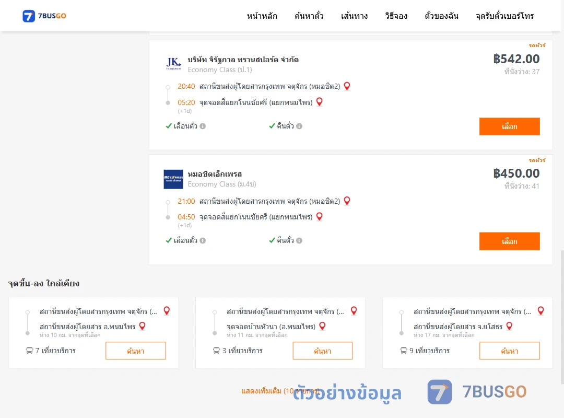Image resolution: width=564 pixels, height=418 pixels.
Task: Open ค้นหาตั๋ว in the top navigation
Action: pyautogui.click(x=309, y=16)
